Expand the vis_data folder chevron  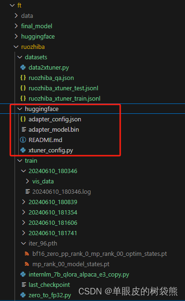pyautogui.click(x=27, y=181)
